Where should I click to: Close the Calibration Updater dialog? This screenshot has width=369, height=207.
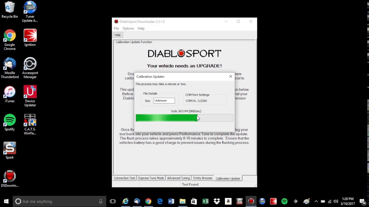coord(231,76)
